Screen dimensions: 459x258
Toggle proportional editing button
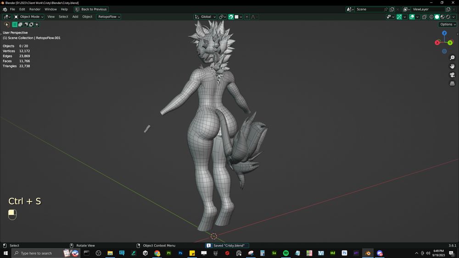tap(247, 17)
